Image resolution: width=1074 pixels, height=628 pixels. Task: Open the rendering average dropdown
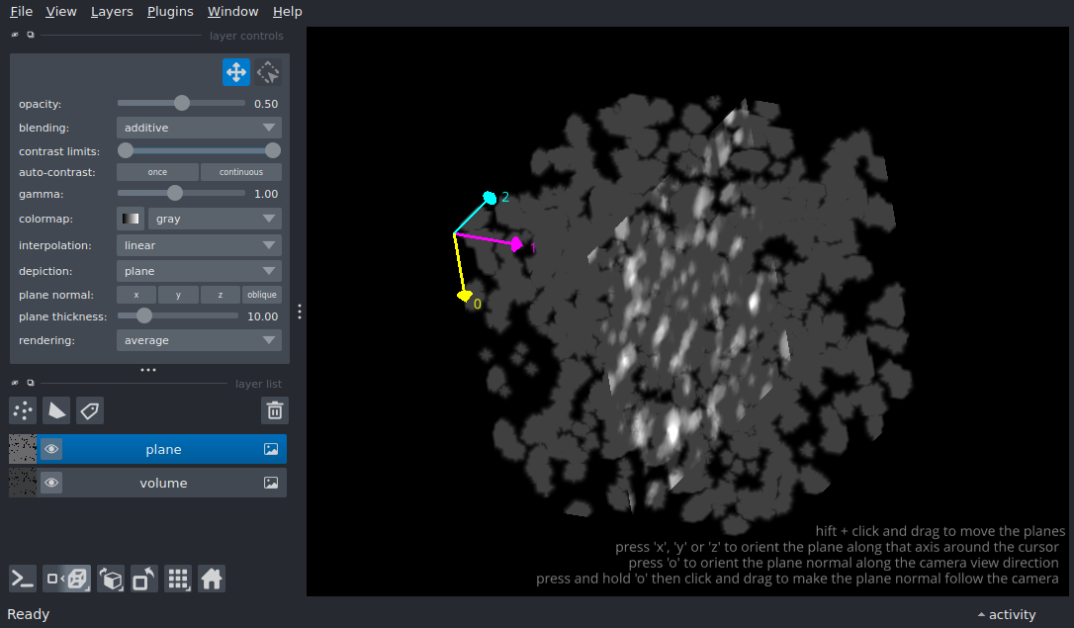point(200,340)
